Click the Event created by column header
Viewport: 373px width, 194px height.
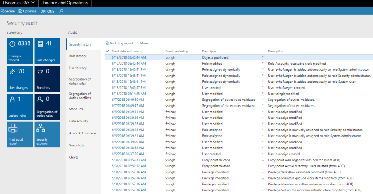(x=176, y=51)
